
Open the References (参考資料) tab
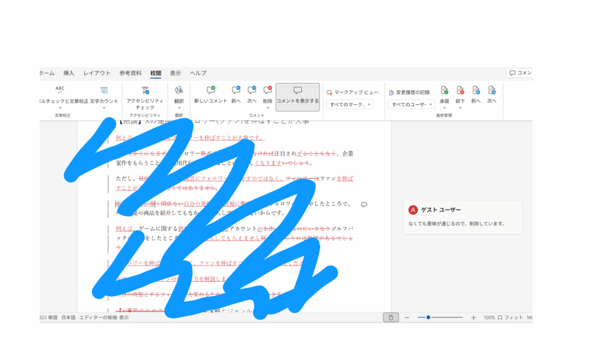tap(130, 73)
